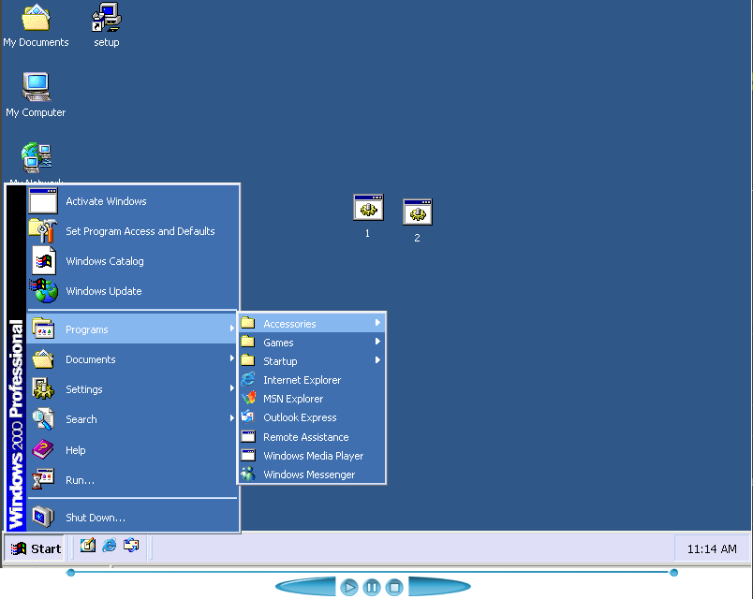The height and width of the screenshot is (599, 753).
Task: Click the Internet Explorer icon in Programs submenu
Action: click(x=248, y=379)
